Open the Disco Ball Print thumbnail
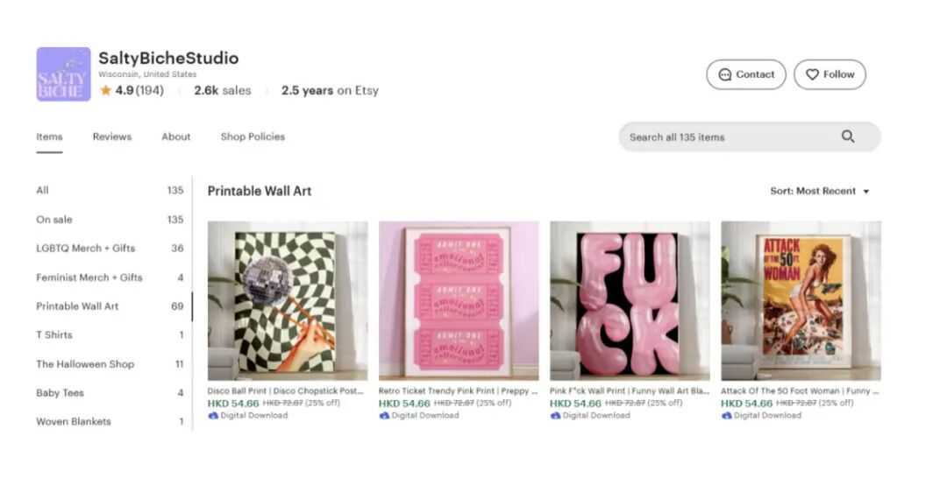The width and height of the screenshot is (947, 478). point(288,301)
